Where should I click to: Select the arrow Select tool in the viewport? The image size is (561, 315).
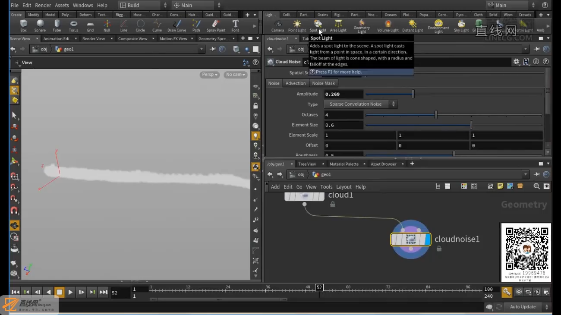tap(14, 115)
